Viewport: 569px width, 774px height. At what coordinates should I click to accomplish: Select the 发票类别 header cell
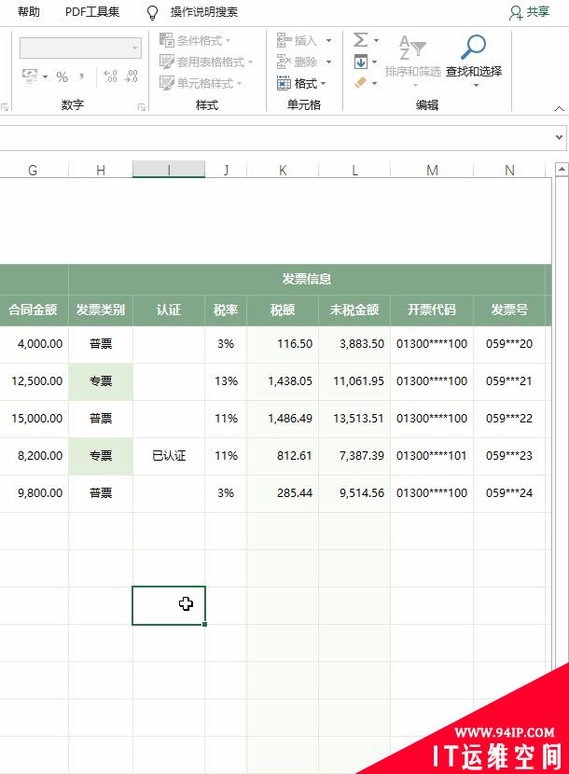click(100, 310)
